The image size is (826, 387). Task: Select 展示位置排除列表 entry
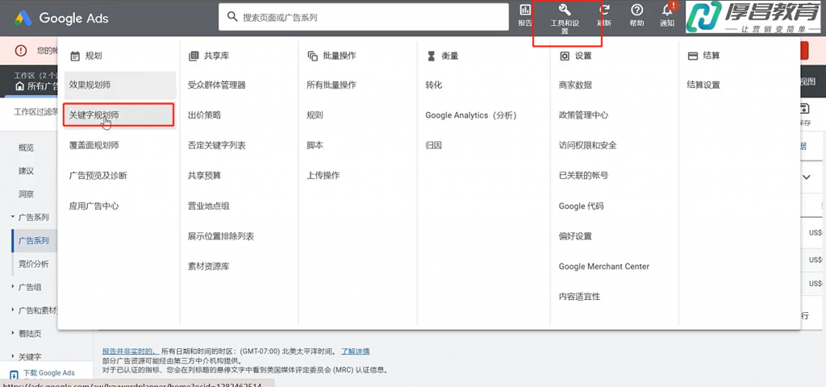(x=221, y=236)
